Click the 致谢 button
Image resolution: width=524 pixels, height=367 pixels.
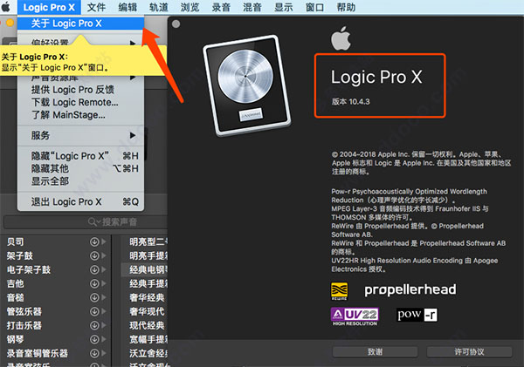point(375,352)
